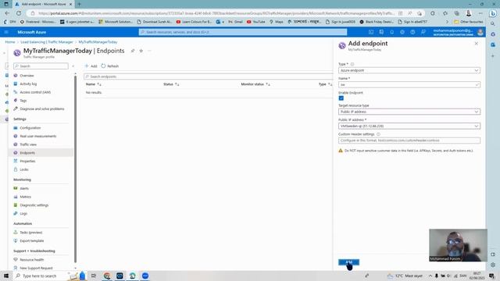The width and height of the screenshot is (500, 281).
Task: Open Configuration settings item
Action: pos(30,128)
